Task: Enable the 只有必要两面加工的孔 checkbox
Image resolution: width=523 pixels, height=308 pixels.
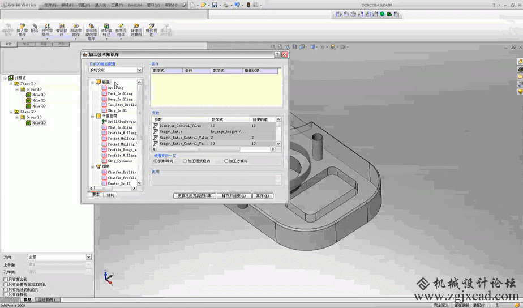Action: (6, 284)
